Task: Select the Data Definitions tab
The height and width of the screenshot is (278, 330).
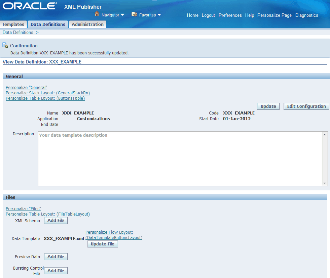Action: (x=48, y=25)
